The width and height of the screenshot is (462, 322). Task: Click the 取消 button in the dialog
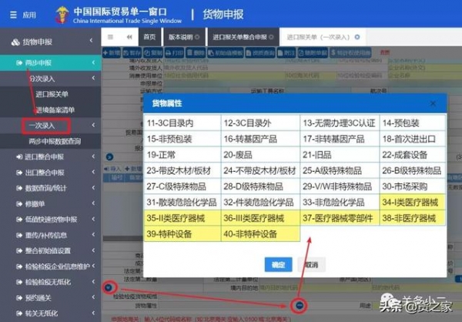(x=310, y=263)
